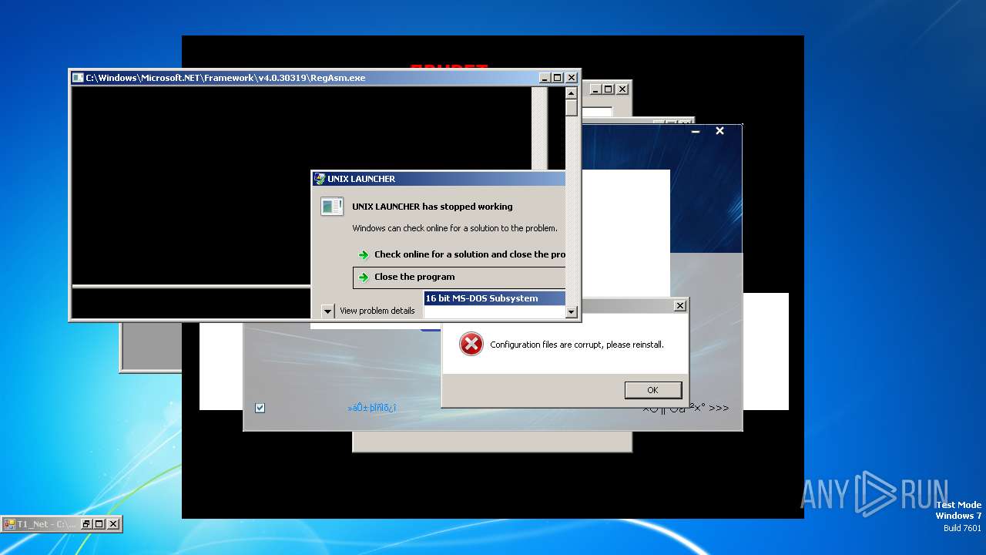Image resolution: width=986 pixels, height=555 pixels.
Task: Click the T1_Net minimized window icon
Action: (10, 524)
